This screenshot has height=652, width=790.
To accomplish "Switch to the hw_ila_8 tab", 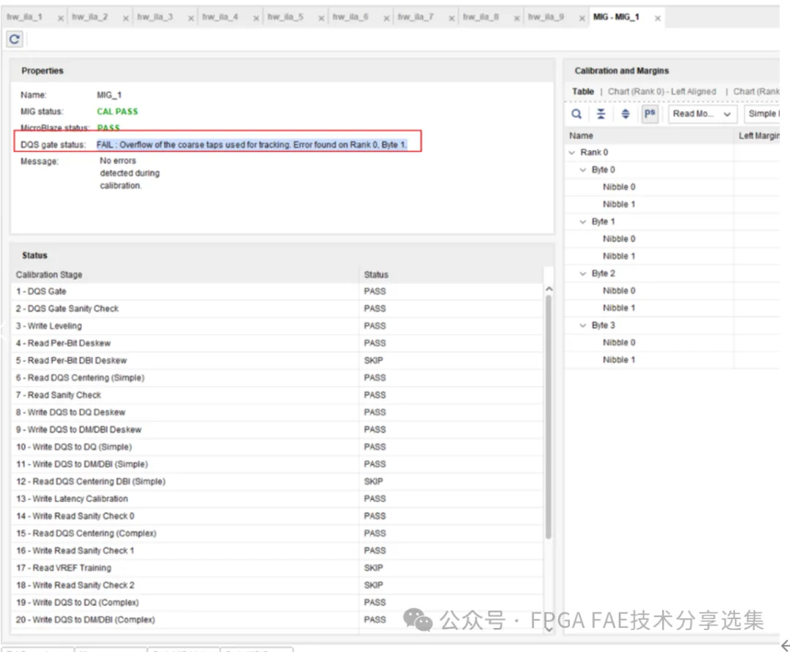I will (x=481, y=17).
